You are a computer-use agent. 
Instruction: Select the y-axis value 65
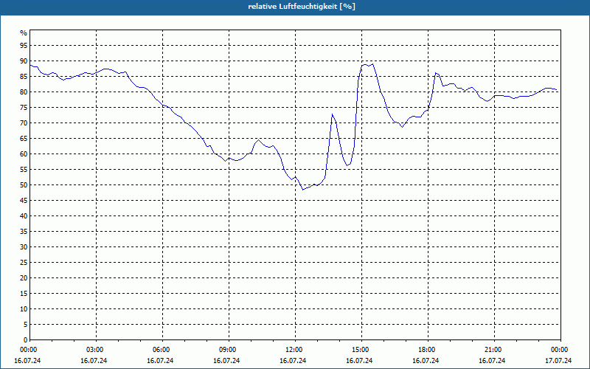click(24, 139)
